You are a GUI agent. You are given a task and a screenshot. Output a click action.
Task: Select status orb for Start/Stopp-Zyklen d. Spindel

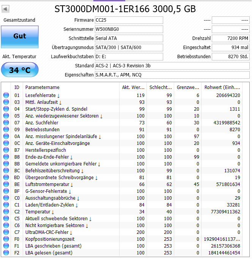click(x=6, y=109)
